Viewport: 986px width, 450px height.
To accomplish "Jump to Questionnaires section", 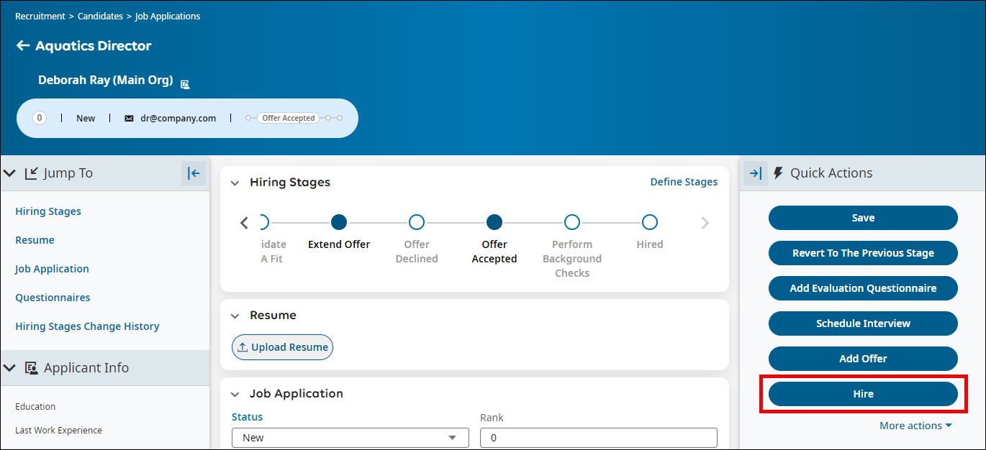I will pos(53,298).
